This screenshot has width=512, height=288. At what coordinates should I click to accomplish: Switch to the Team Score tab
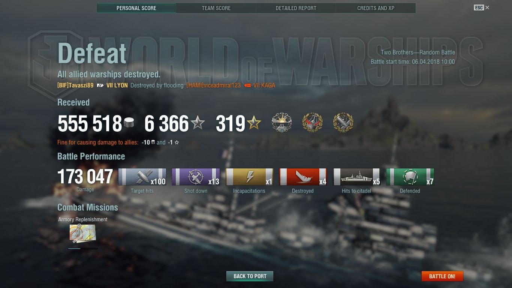pyautogui.click(x=216, y=8)
